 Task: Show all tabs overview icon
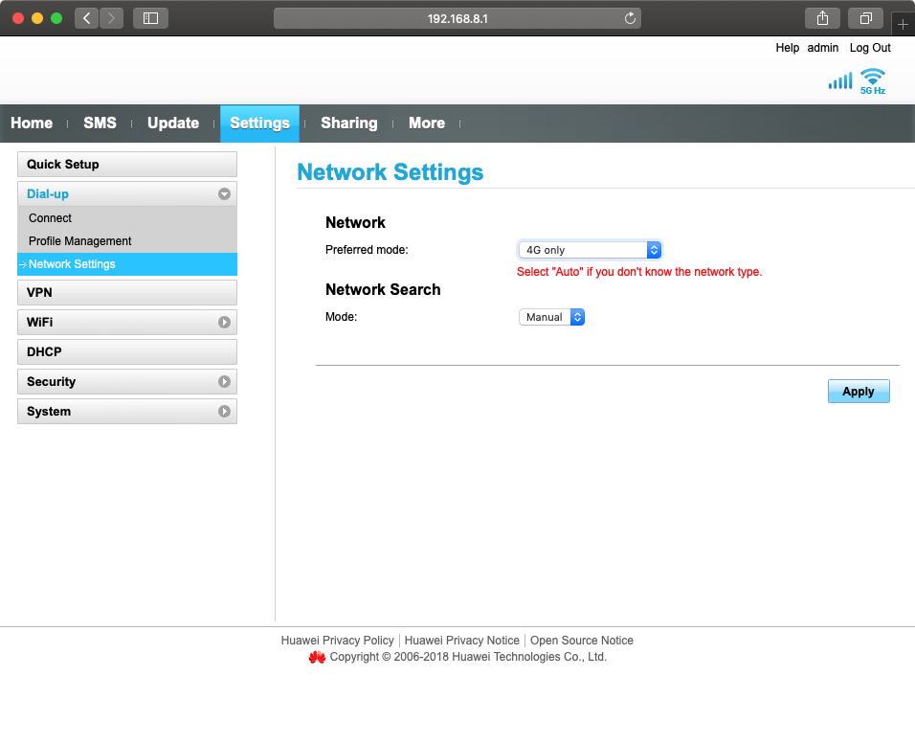pos(865,18)
